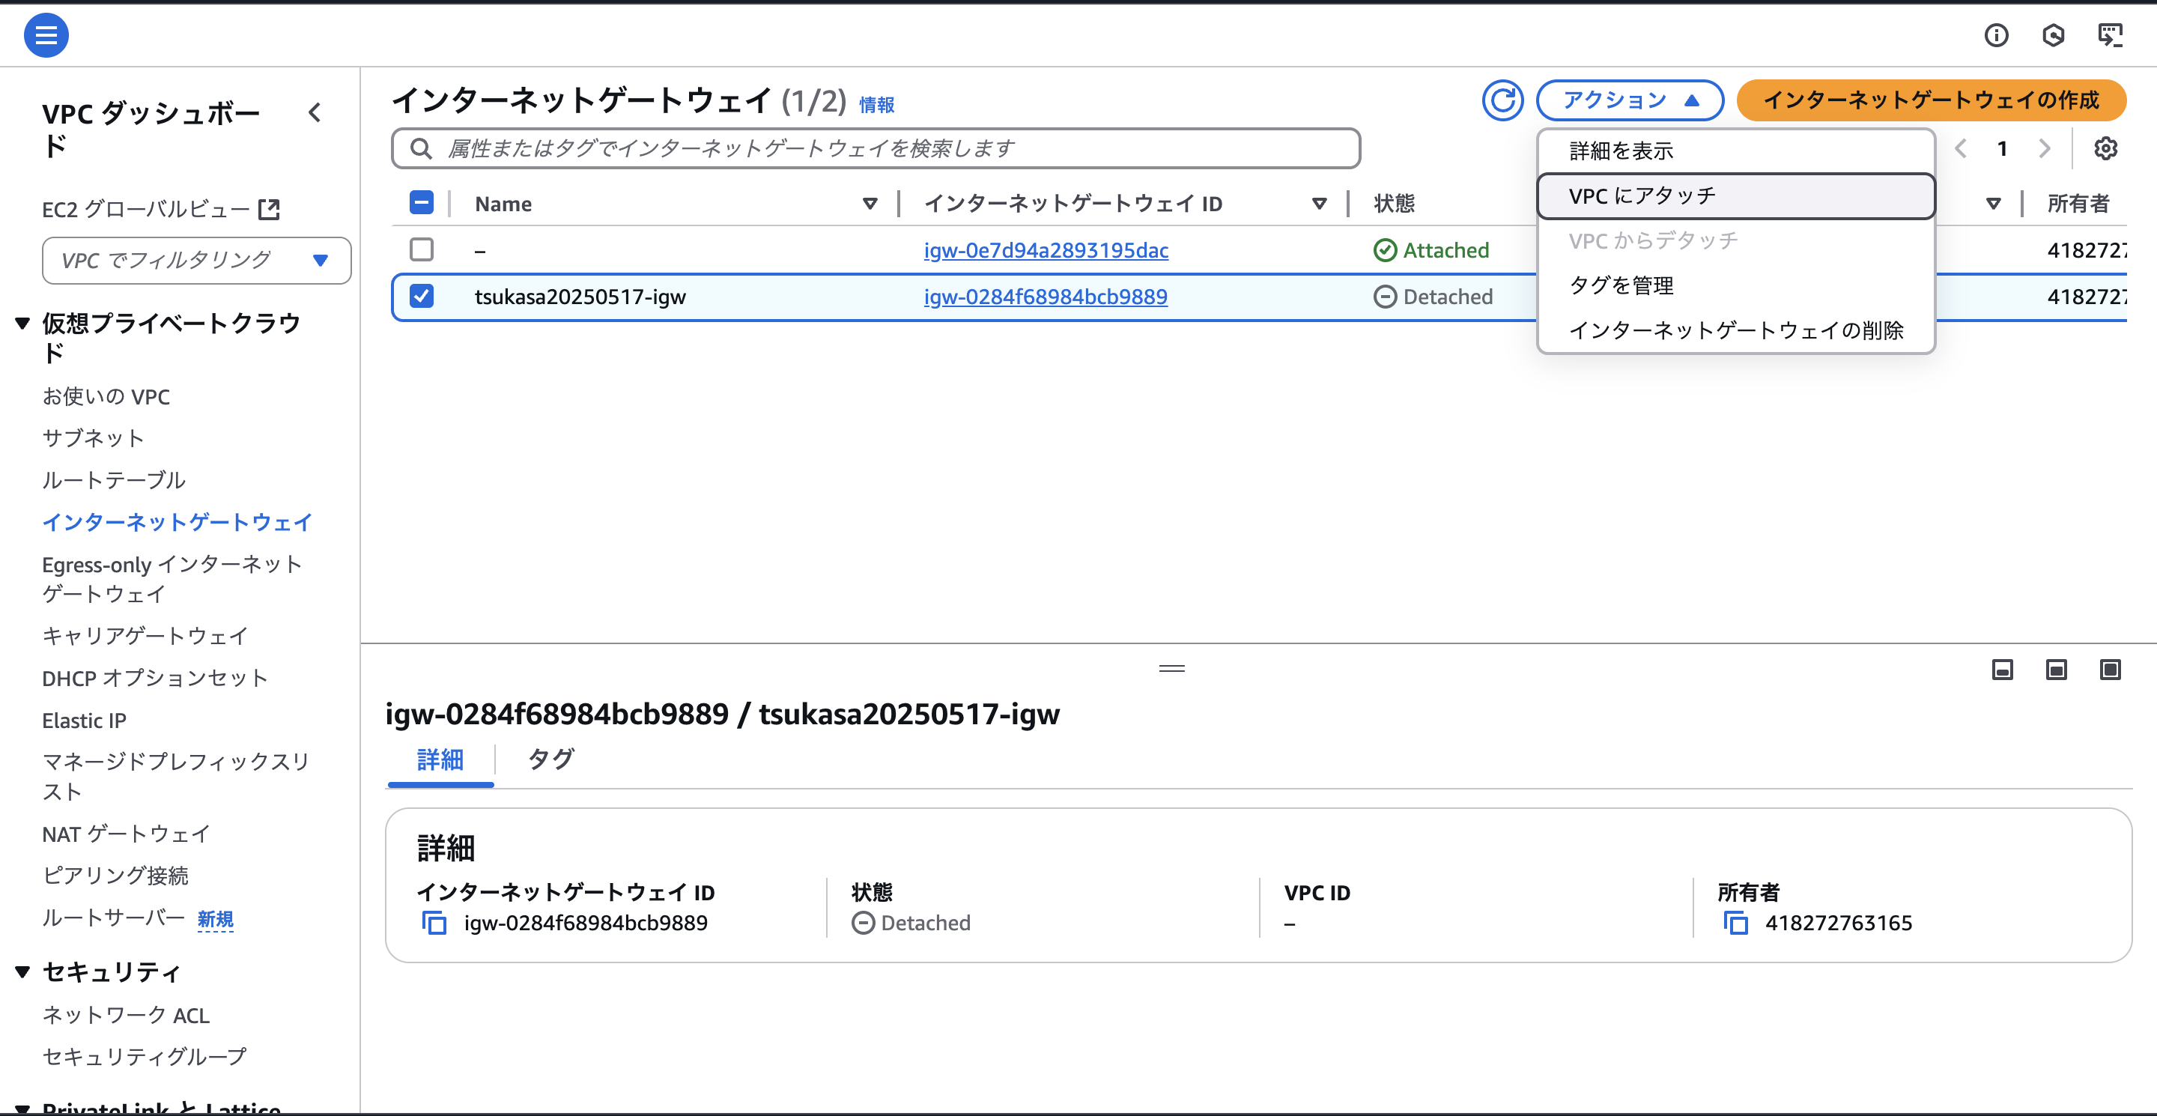Toggle the select-all header checkbox

click(421, 203)
